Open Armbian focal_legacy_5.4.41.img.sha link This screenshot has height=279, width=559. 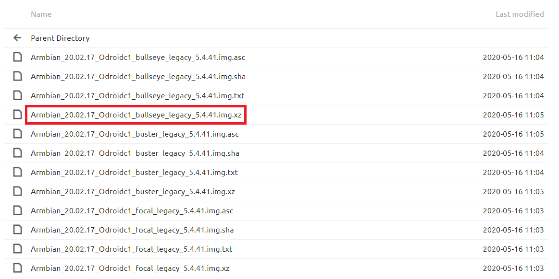[132, 230]
